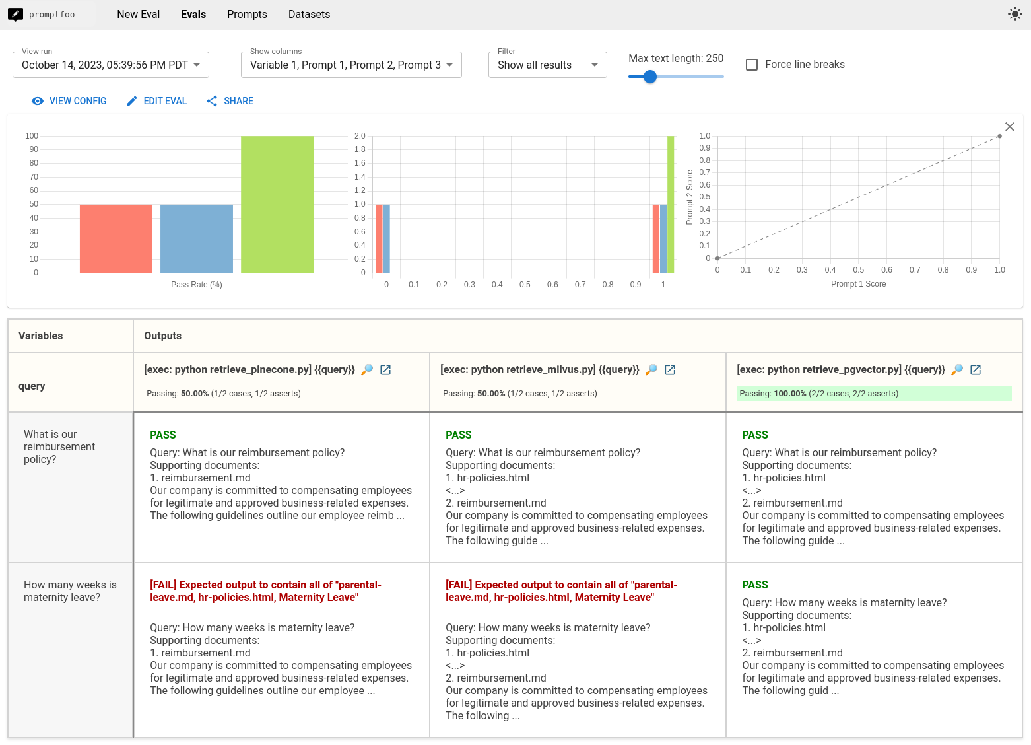The image size is (1031, 745).
Task: Open the Filter results dropdown
Action: (547, 65)
